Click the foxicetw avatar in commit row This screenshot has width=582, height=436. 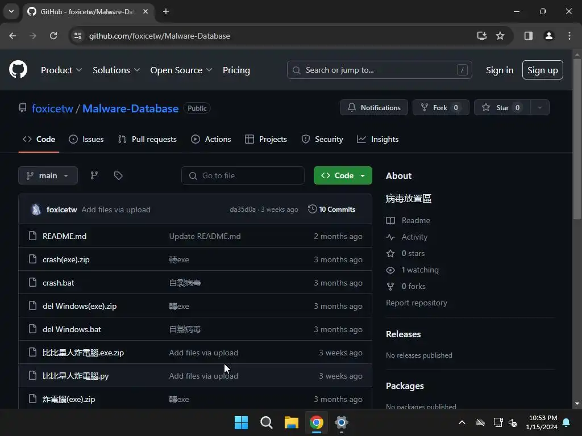[36, 209]
